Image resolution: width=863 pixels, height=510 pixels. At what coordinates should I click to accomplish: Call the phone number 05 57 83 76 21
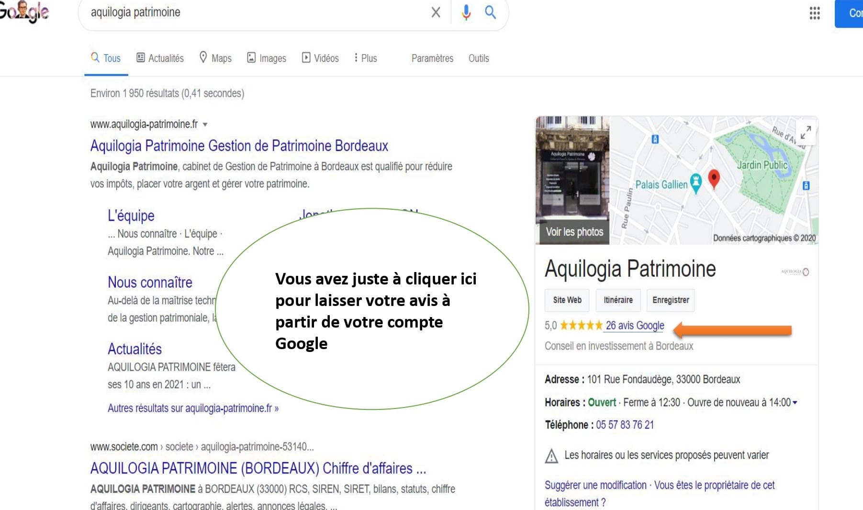click(x=625, y=425)
